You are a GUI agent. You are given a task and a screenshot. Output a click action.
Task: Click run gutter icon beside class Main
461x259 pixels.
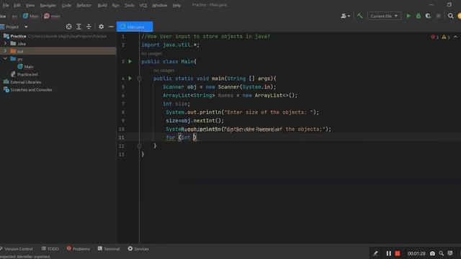coord(130,61)
